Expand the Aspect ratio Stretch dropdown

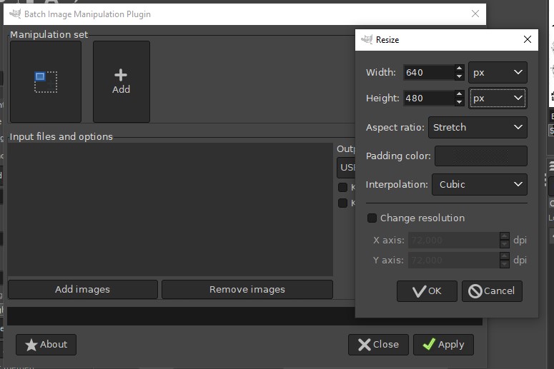[x=478, y=127]
